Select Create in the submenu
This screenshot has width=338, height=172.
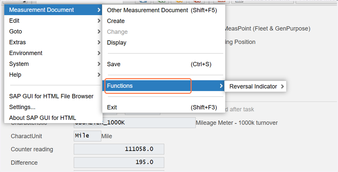tap(164, 21)
